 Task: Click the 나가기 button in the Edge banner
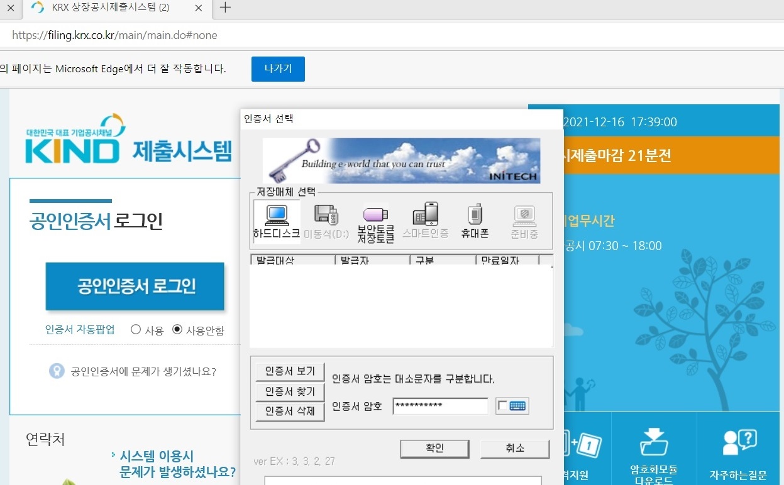click(x=278, y=69)
